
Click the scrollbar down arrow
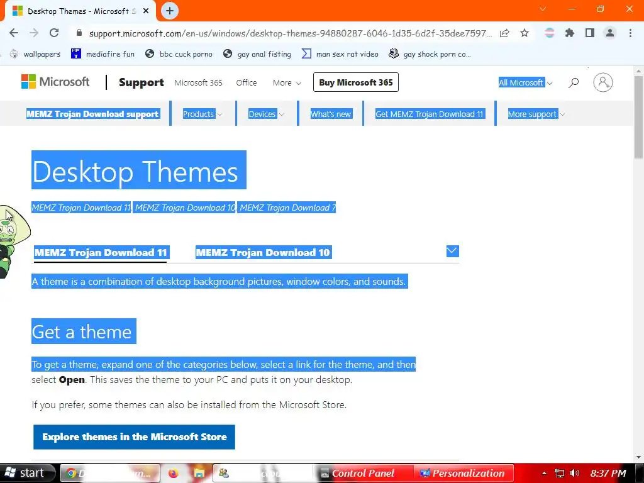tap(638, 457)
